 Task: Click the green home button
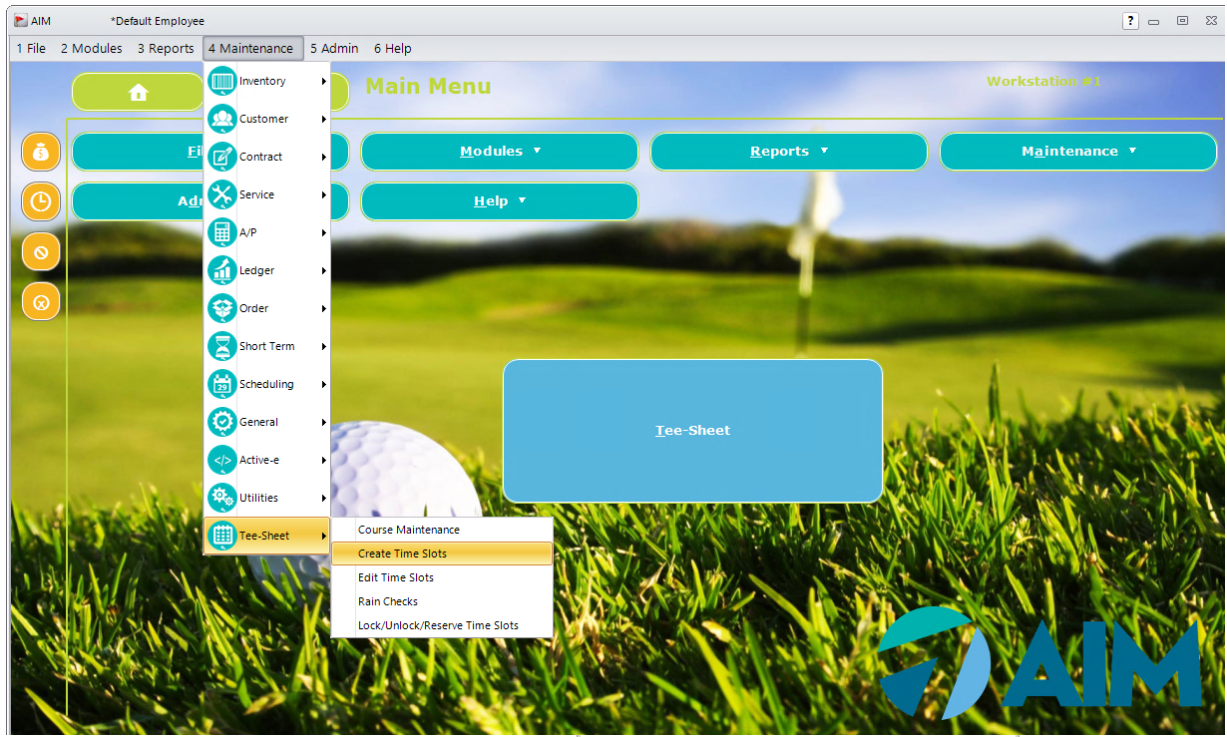pyautogui.click(x=138, y=91)
